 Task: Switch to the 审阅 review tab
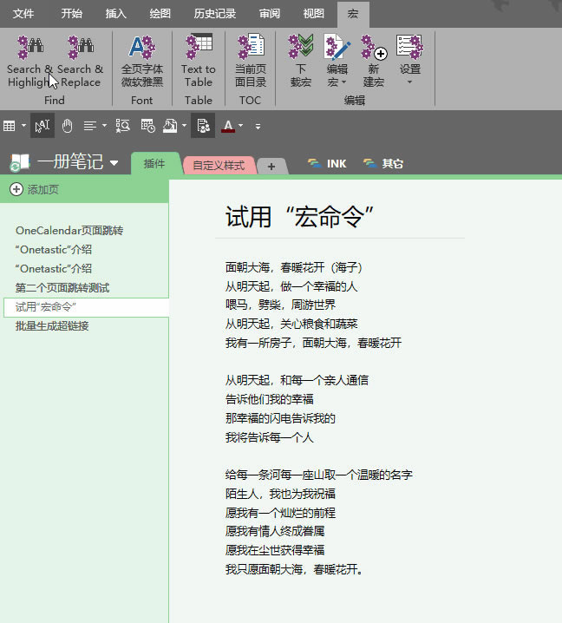(270, 14)
